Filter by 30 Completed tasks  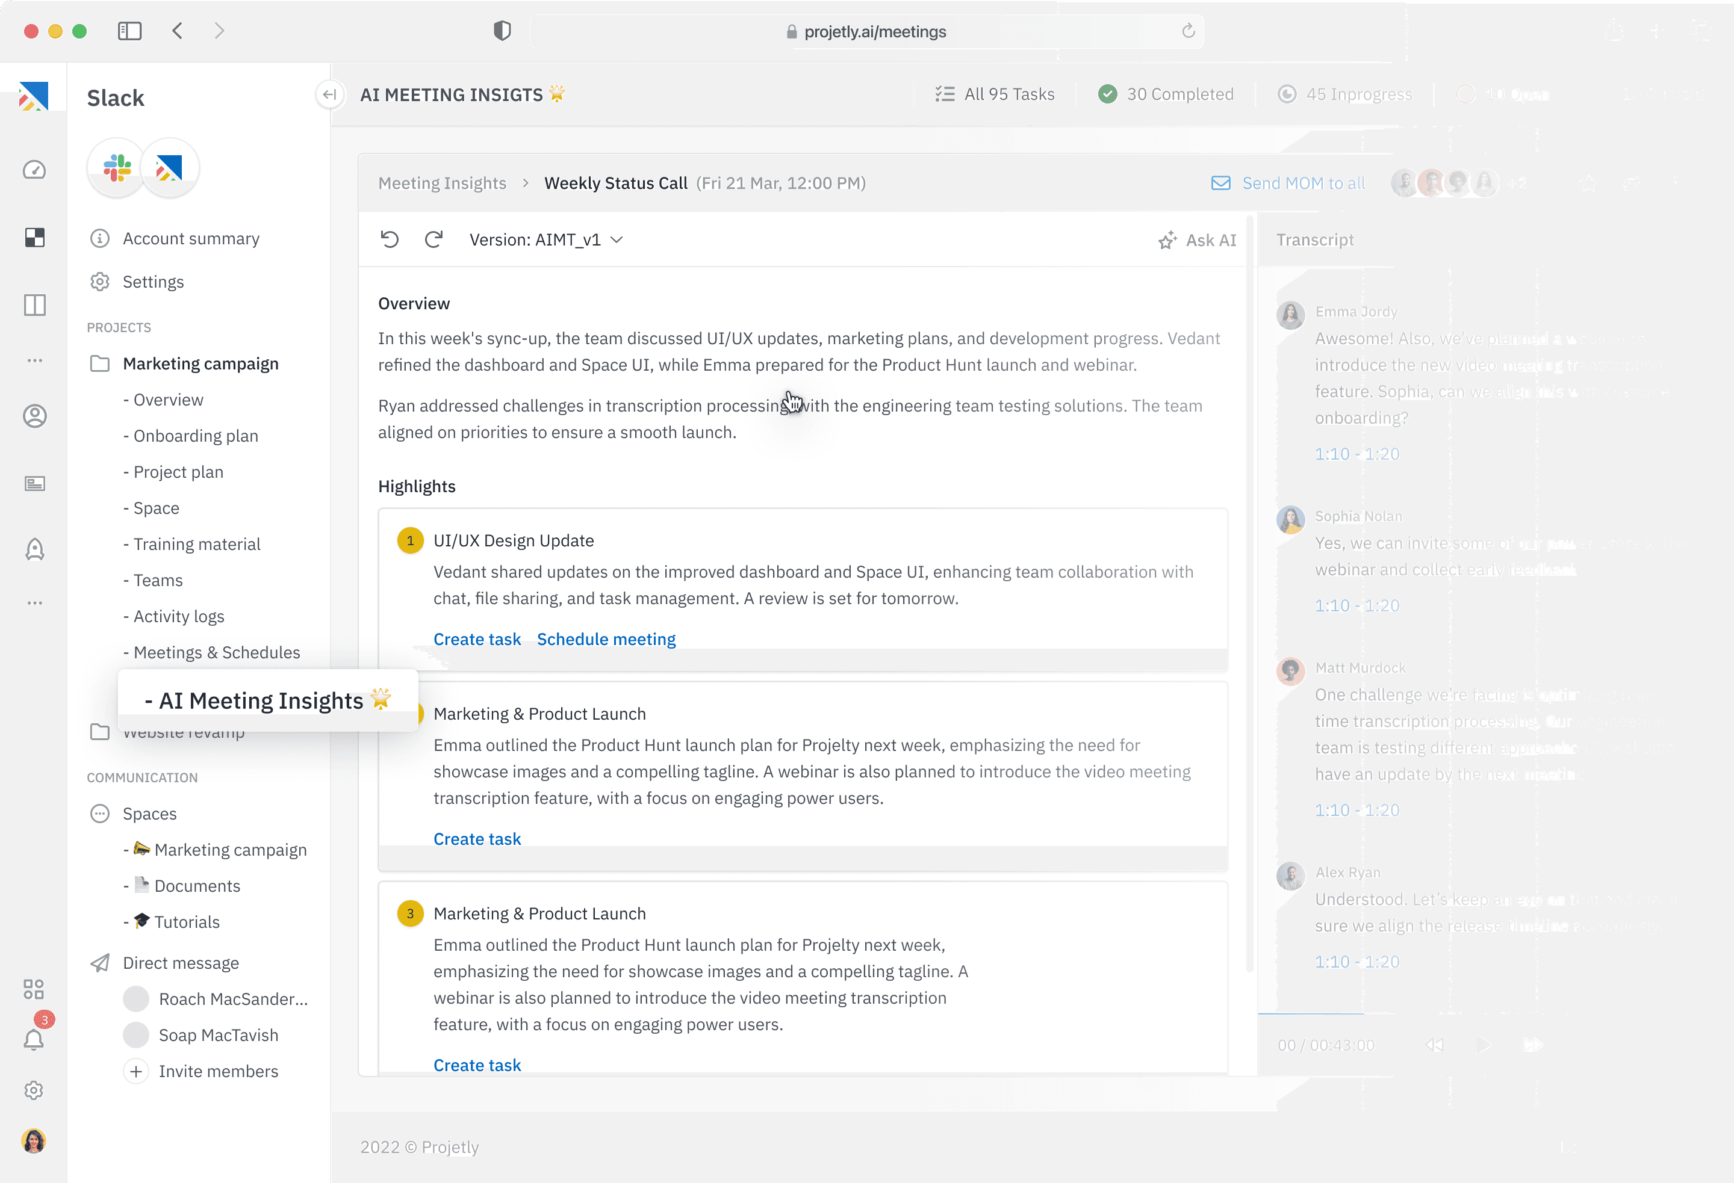(1166, 94)
